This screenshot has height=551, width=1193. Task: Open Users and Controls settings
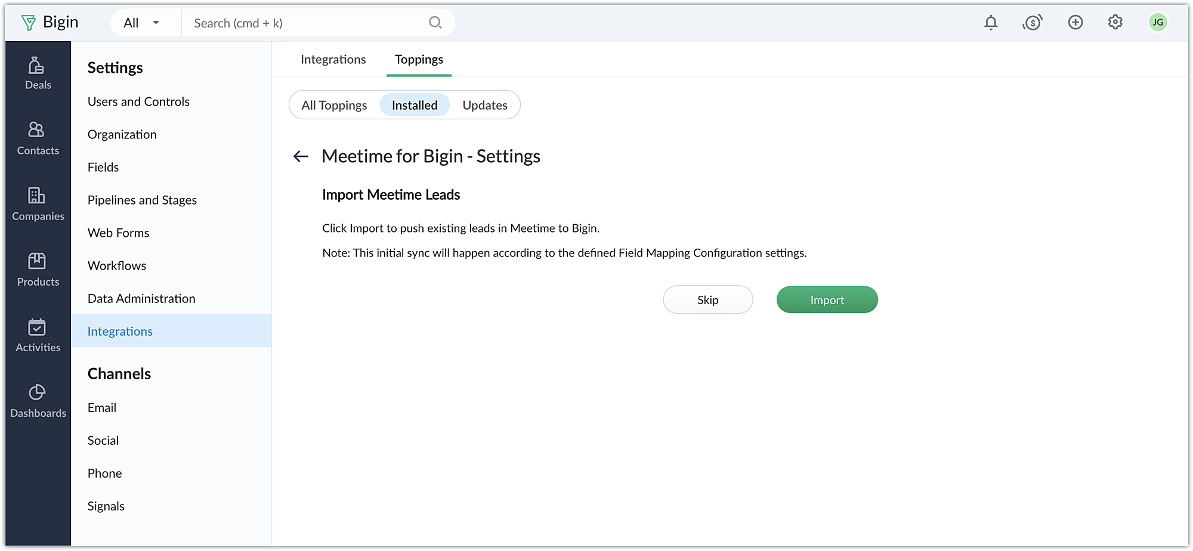tap(138, 102)
